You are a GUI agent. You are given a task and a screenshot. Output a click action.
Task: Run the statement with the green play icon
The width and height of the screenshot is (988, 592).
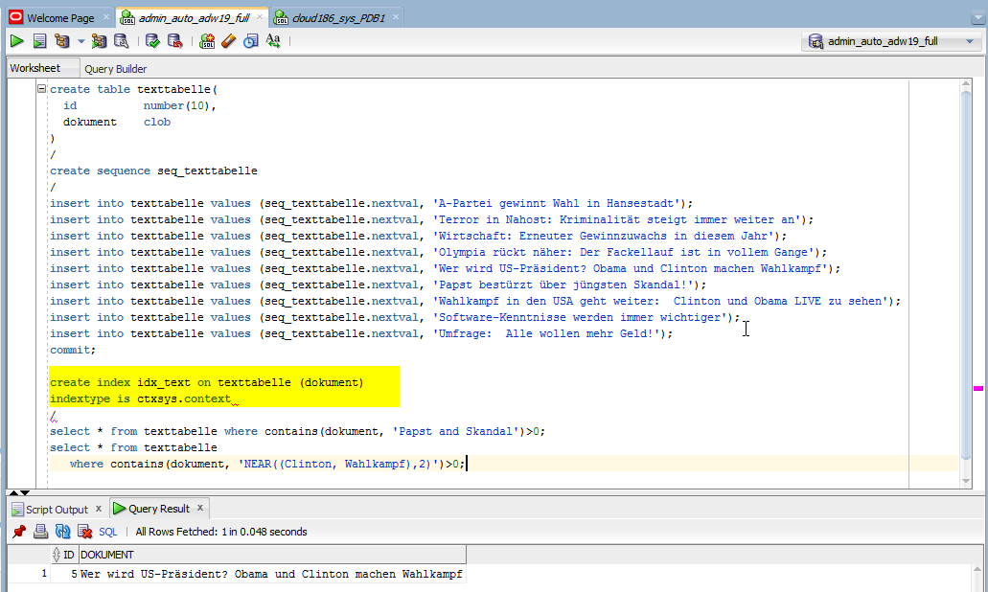click(x=17, y=41)
